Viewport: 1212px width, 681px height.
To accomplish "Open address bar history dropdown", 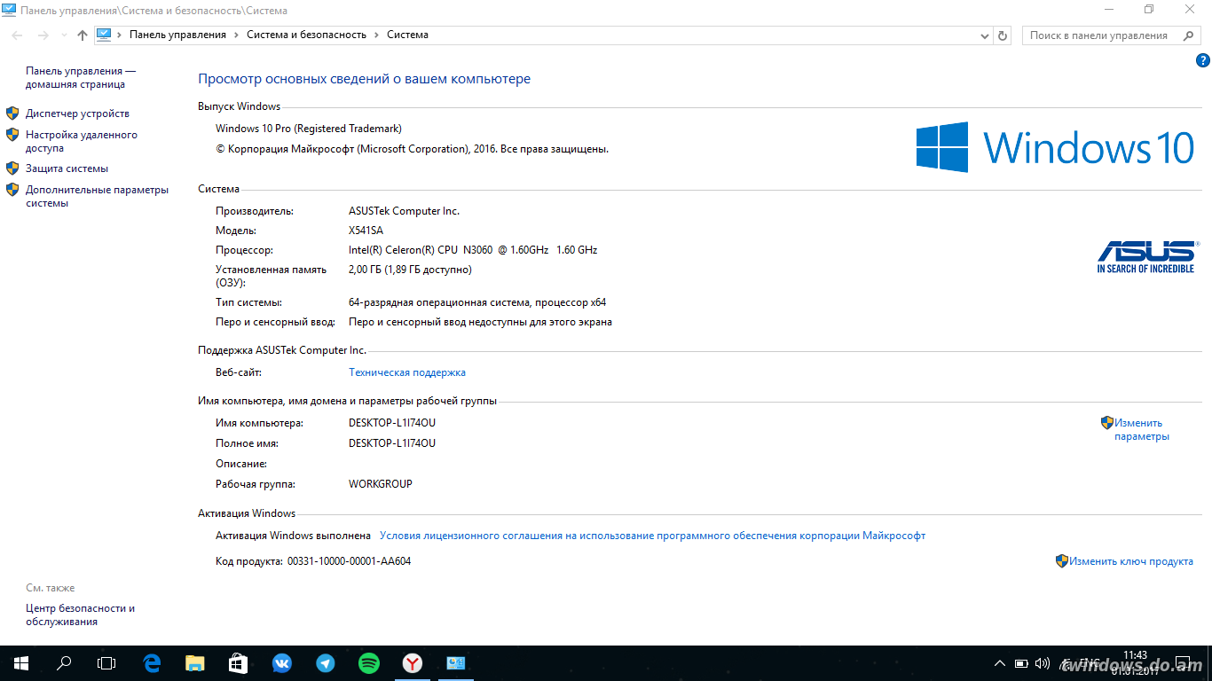I will [985, 35].
